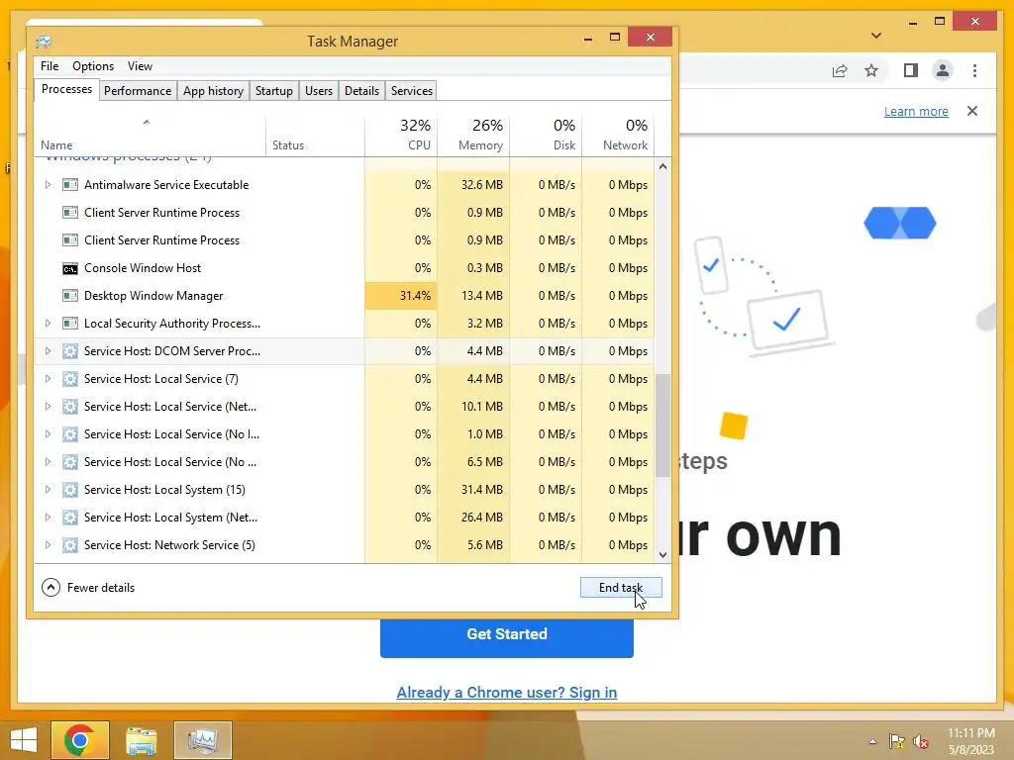Open the Options menu

pos(93,66)
